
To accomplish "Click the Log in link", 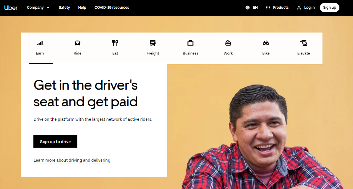I will coord(309,7).
